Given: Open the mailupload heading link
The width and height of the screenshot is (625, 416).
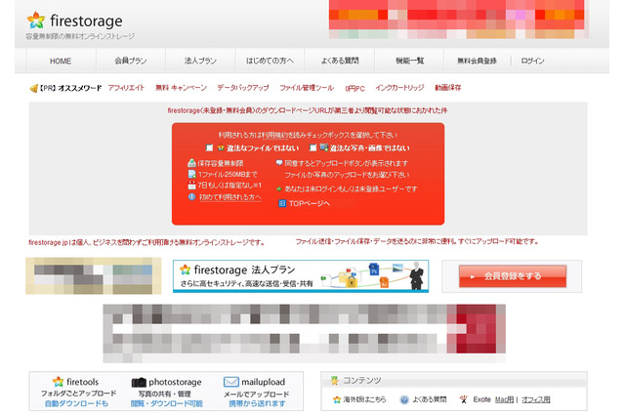Looking at the screenshot, I should point(263,382).
